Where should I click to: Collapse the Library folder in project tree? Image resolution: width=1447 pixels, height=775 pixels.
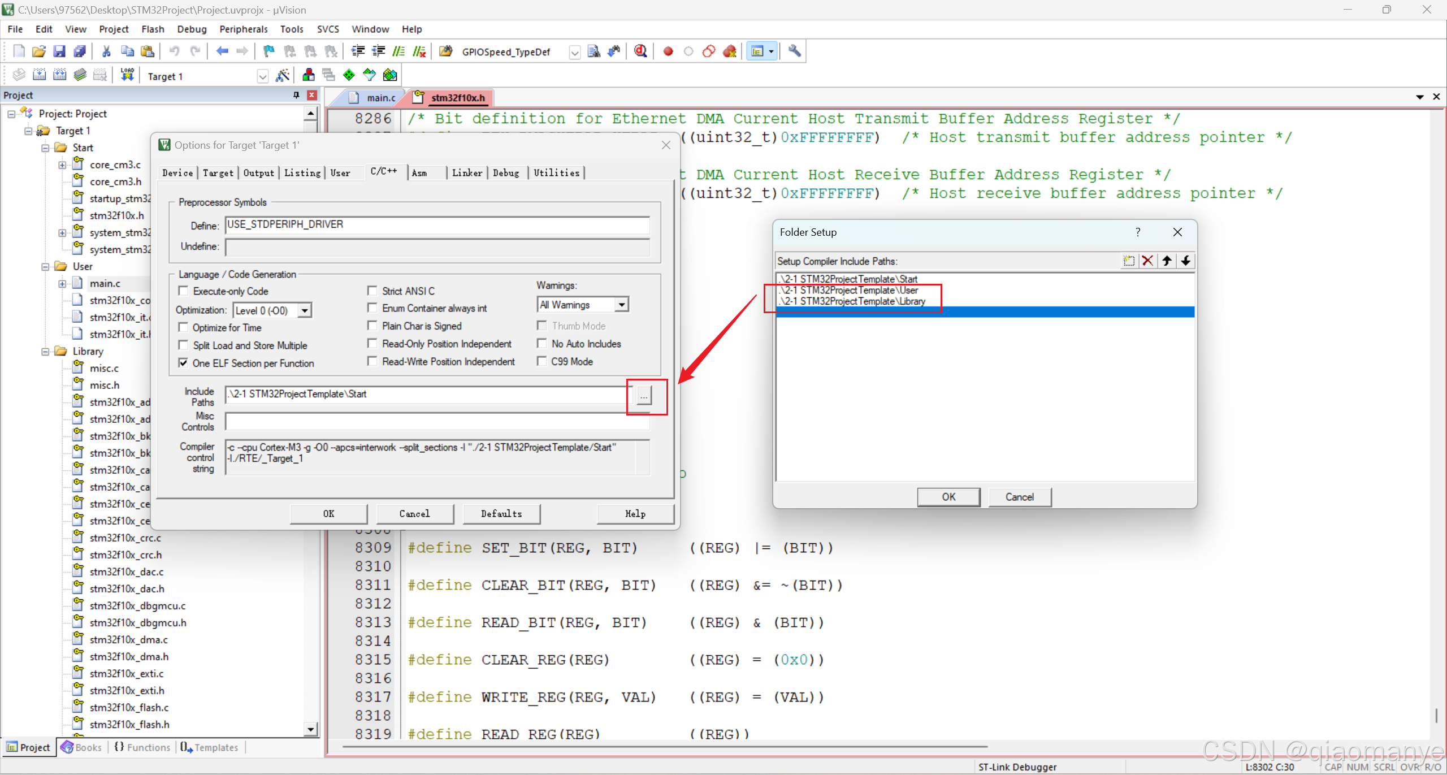click(45, 352)
